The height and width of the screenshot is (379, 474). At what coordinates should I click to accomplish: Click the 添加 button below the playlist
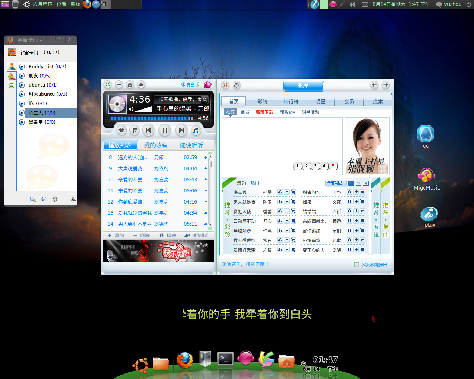click(116, 235)
